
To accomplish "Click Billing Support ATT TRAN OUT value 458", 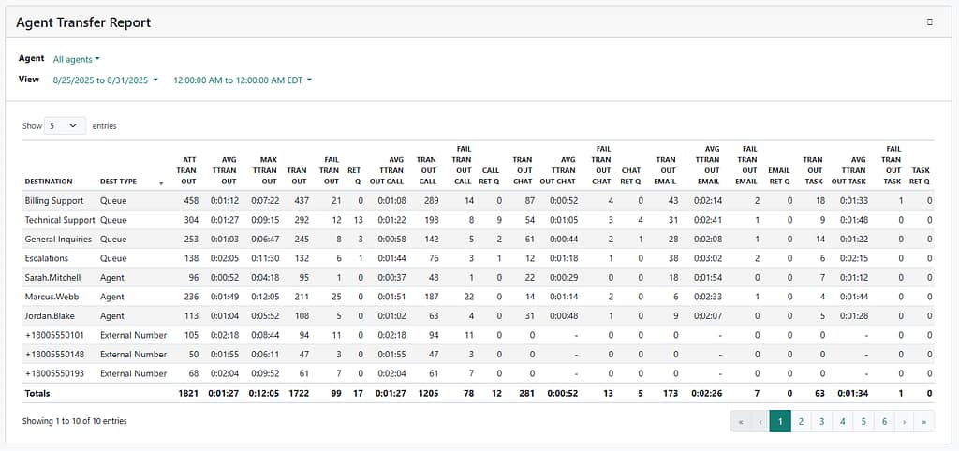I will click(191, 200).
